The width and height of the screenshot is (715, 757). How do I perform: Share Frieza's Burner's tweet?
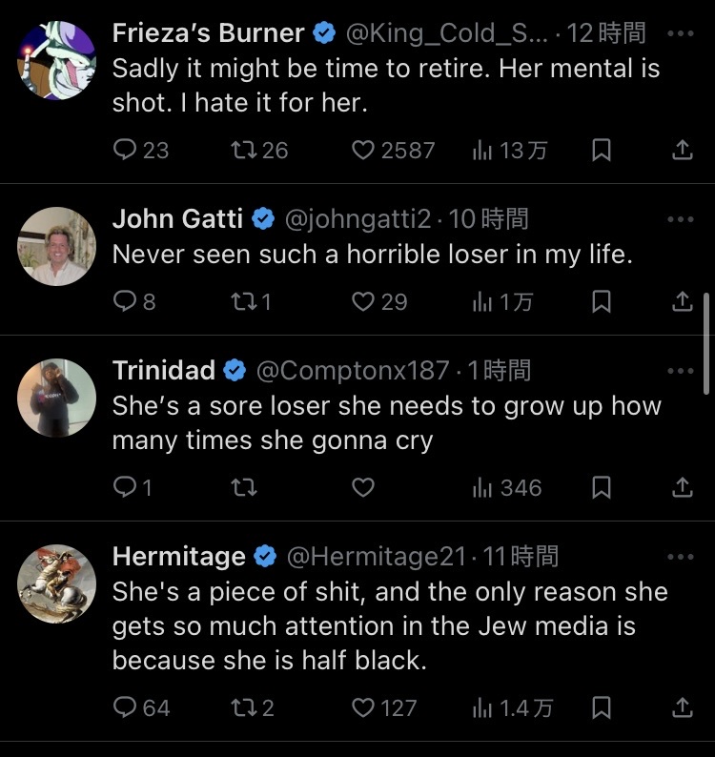pos(683,150)
